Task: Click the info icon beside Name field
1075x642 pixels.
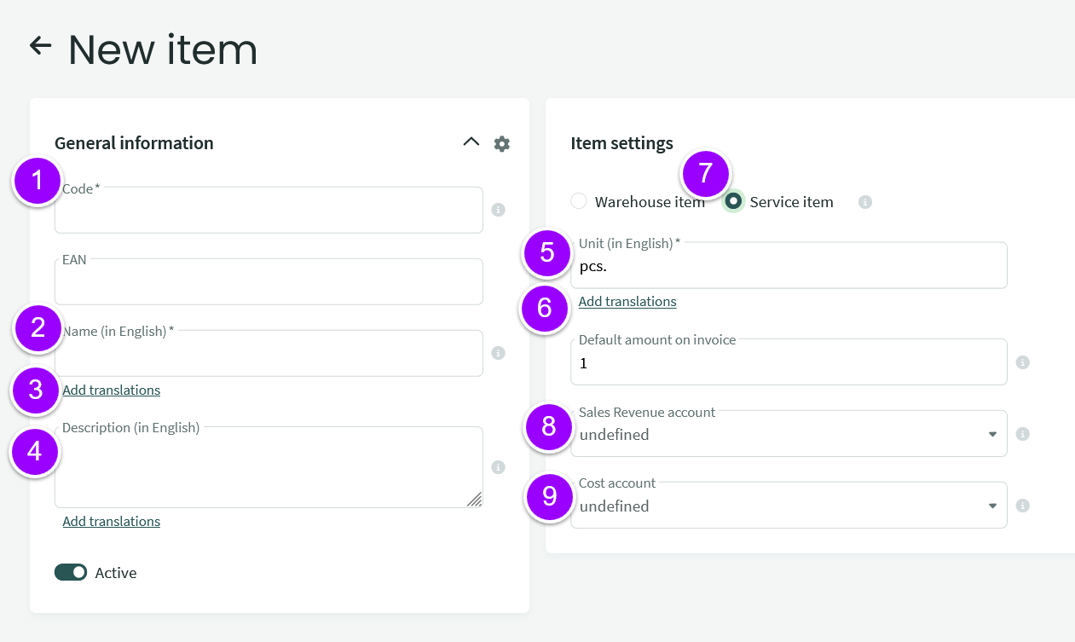Action: pos(499,353)
